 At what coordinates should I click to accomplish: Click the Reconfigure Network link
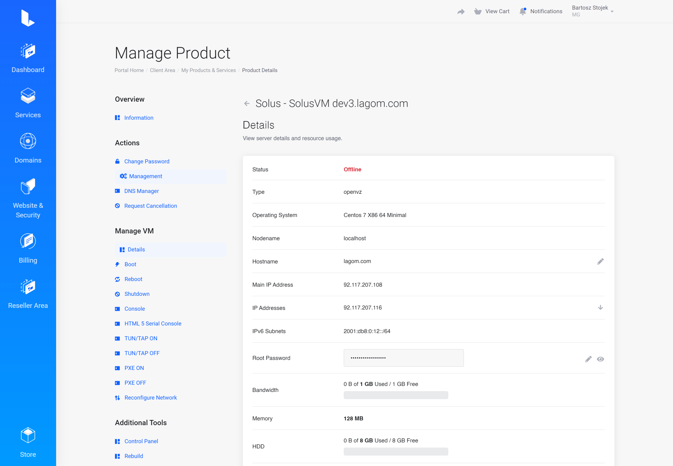pos(151,398)
